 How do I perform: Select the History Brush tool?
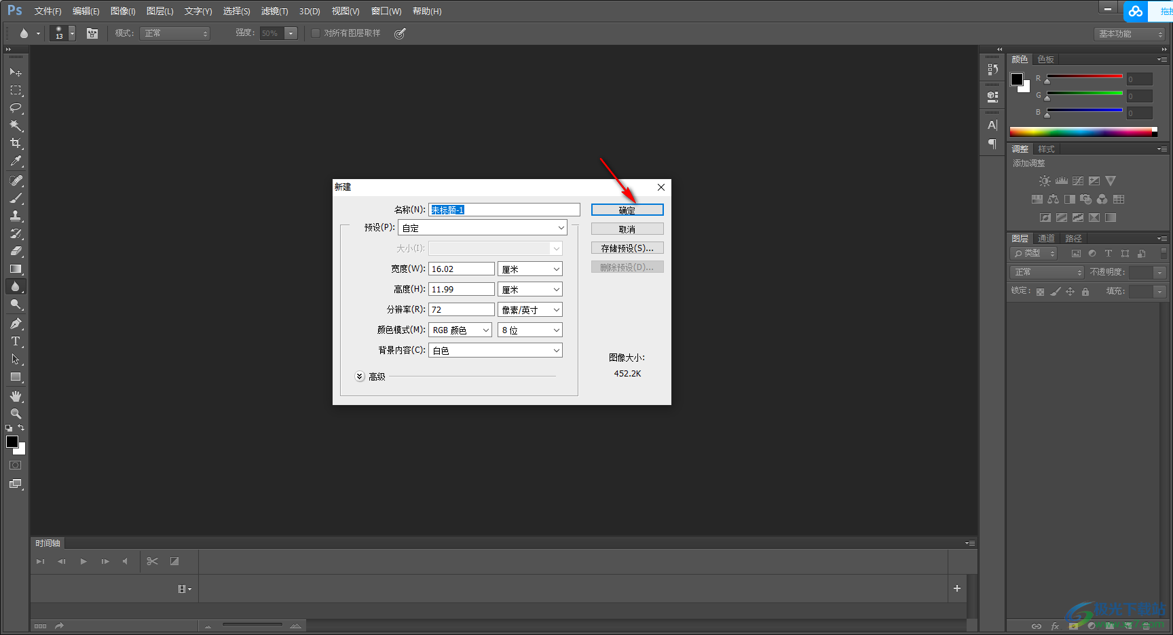(x=16, y=233)
